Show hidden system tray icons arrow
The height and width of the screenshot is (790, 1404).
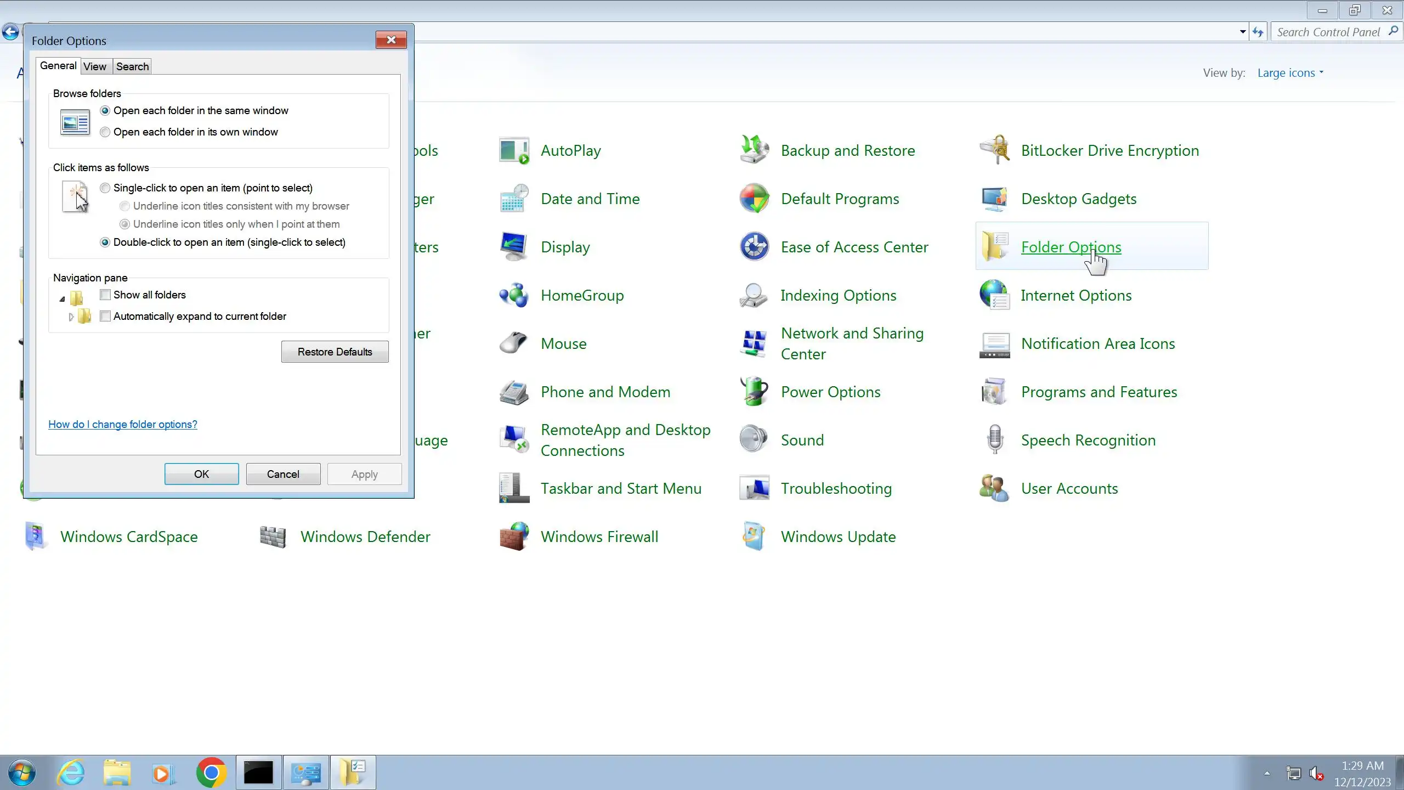1267,774
